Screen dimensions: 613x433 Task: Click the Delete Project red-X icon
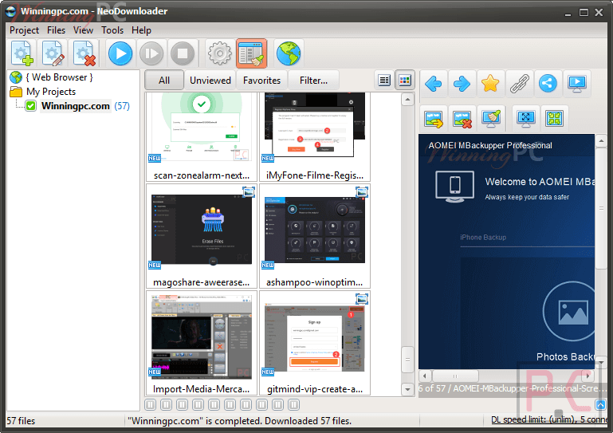point(84,53)
